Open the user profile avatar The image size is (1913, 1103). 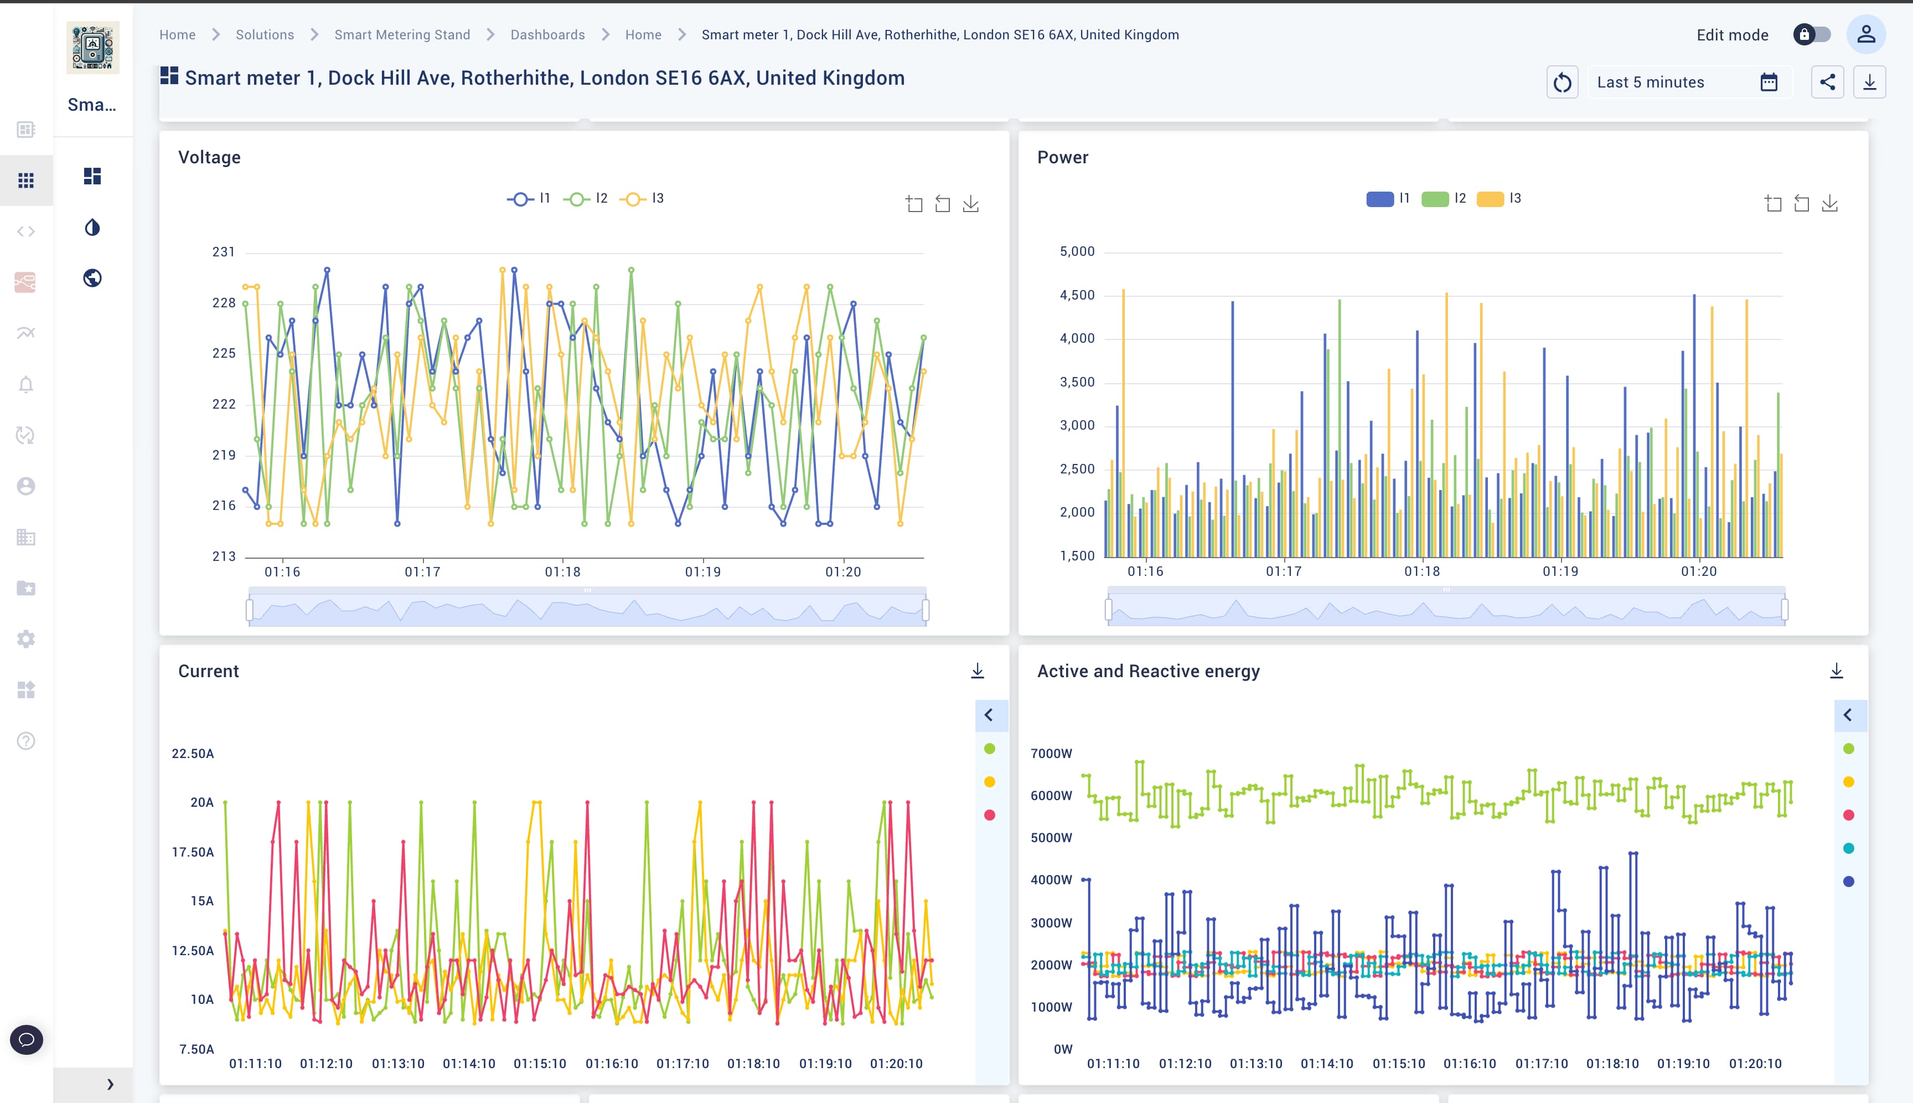click(1866, 35)
